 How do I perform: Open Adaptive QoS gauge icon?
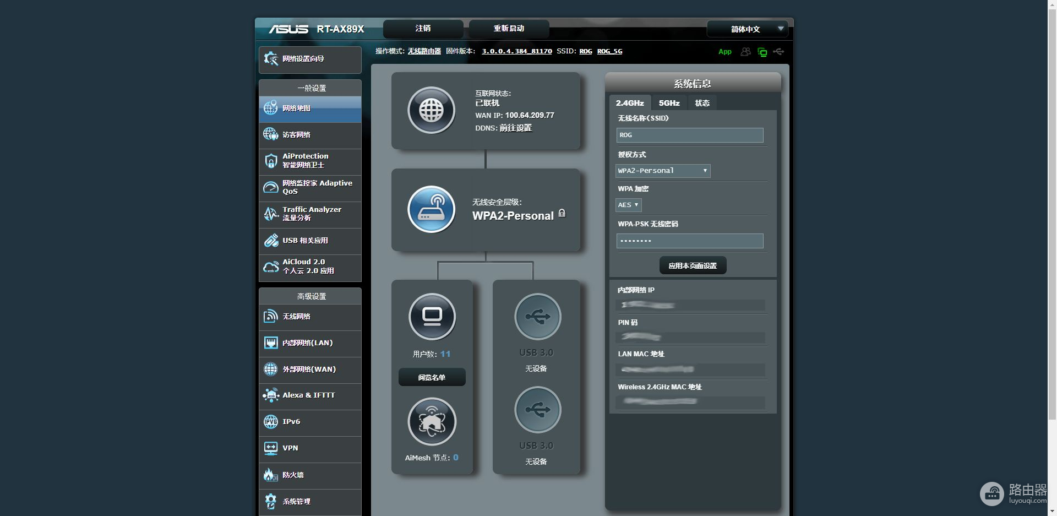270,187
